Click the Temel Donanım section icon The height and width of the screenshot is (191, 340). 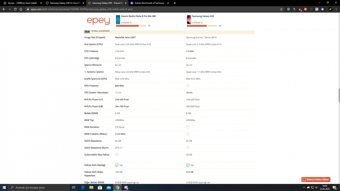pyautogui.click(x=87, y=31)
